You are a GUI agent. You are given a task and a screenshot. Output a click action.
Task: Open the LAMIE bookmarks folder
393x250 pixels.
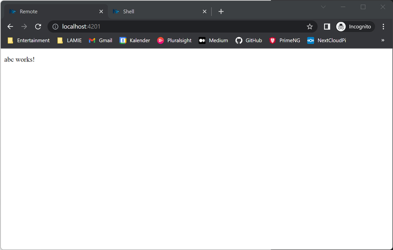click(69, 40)
